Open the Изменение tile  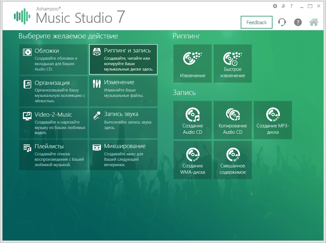coord(123,91)
